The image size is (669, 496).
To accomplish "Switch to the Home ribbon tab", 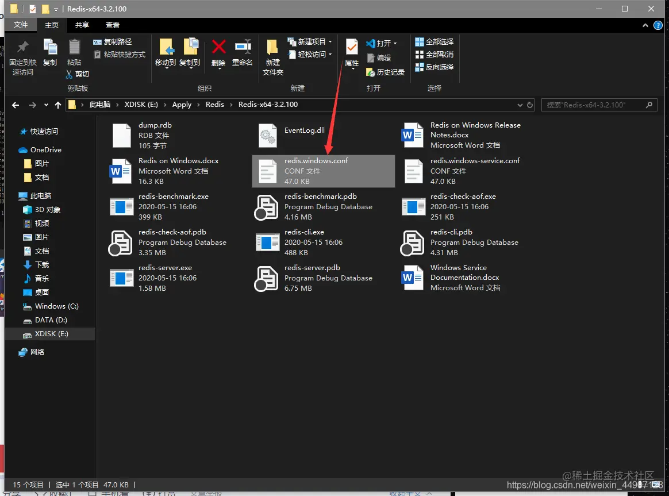I will click(x=52, y=25).
